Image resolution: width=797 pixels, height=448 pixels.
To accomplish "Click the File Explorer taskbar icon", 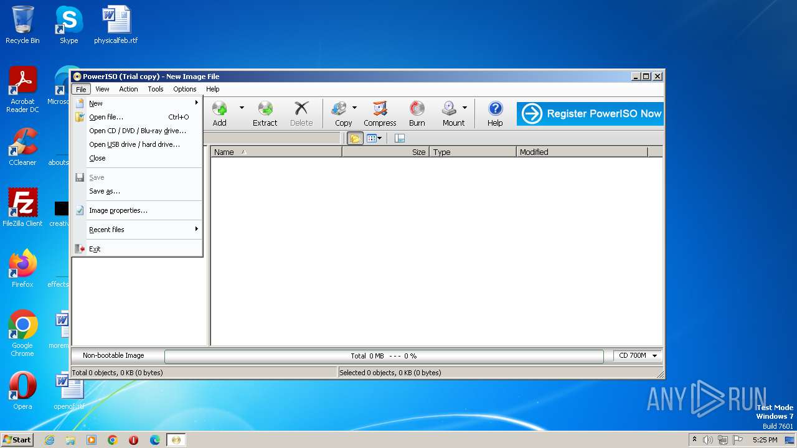I will click(x=70, y=440).
